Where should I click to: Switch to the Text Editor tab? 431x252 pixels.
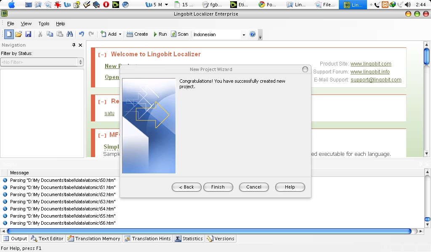click(x=47, y=239)
